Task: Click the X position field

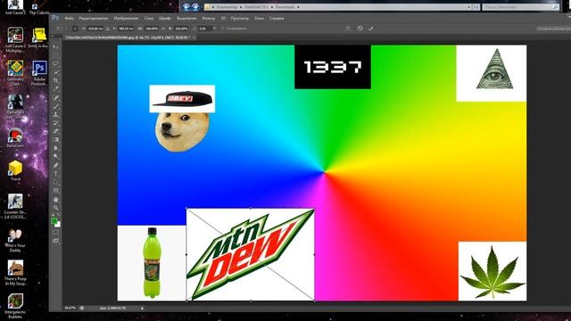Action: coord(95,29)
